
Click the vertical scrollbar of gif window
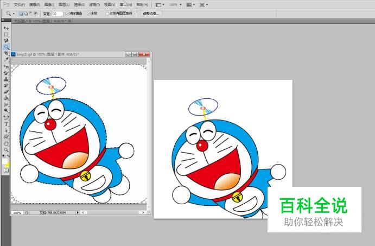[149, 134]
